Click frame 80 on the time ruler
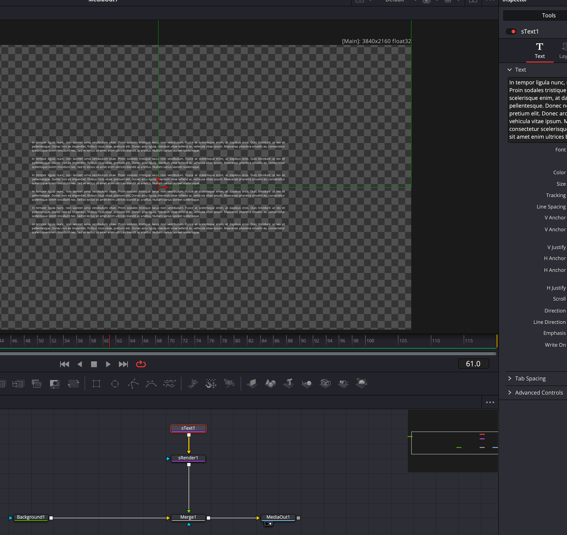 237,341
